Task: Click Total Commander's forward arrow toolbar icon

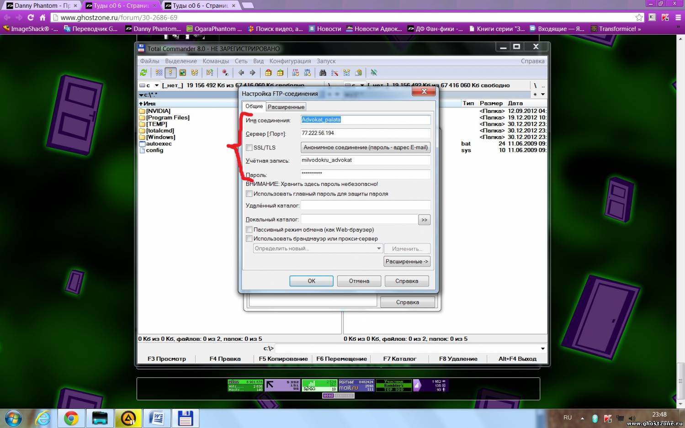Action: click(x=252, y=73)
